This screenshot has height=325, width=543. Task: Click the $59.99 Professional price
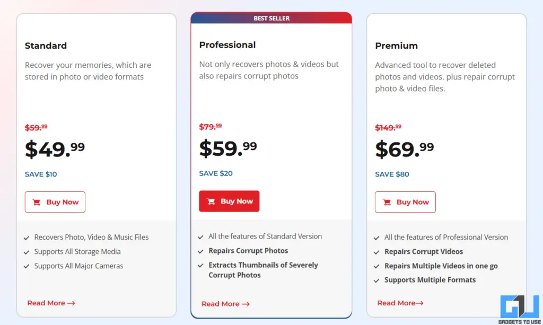[x=227, y=148]
